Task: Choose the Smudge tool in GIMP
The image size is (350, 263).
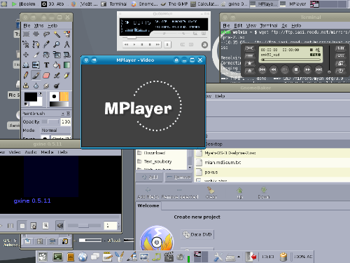Action: click(46, 86)
